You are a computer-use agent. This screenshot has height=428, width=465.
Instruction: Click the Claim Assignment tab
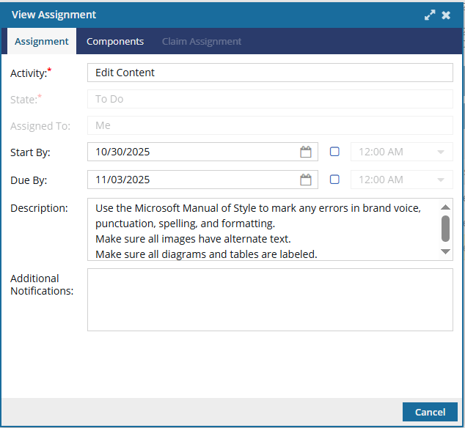pos(202,42)
